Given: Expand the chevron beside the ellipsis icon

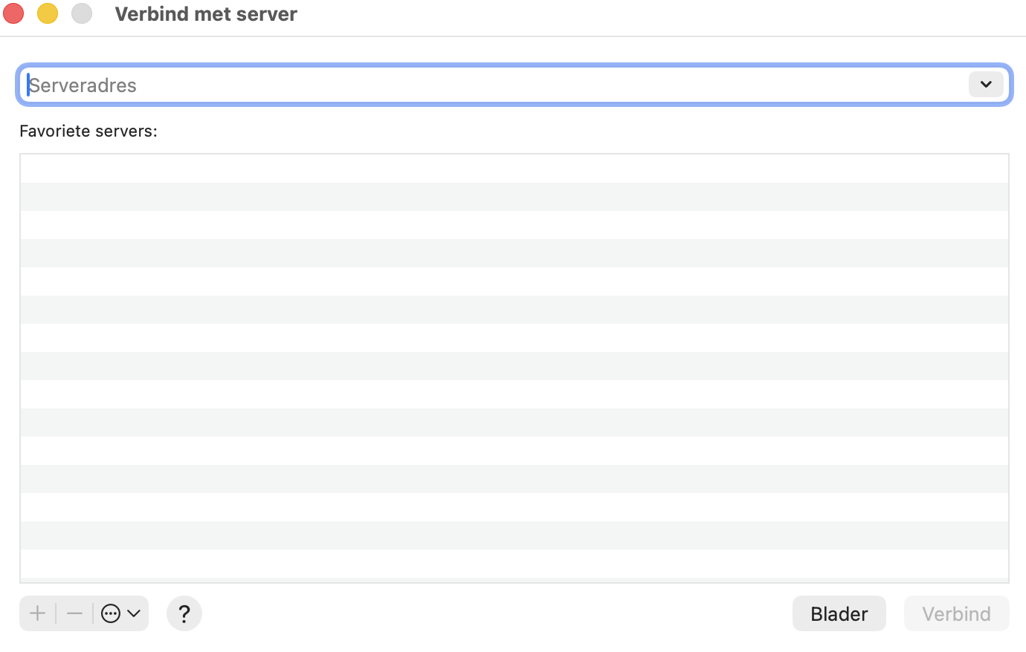Looking at the screenshot, I should coord(134,613).
